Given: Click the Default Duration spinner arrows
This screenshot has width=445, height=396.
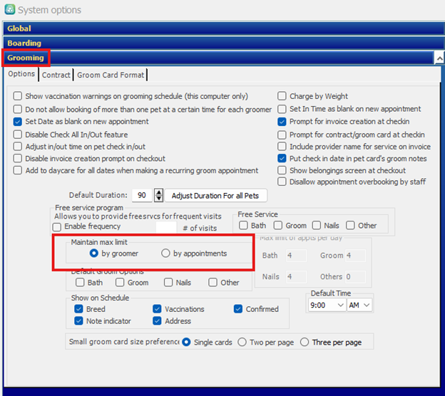Looking at the screenshot, I should [x=158, y=195].
